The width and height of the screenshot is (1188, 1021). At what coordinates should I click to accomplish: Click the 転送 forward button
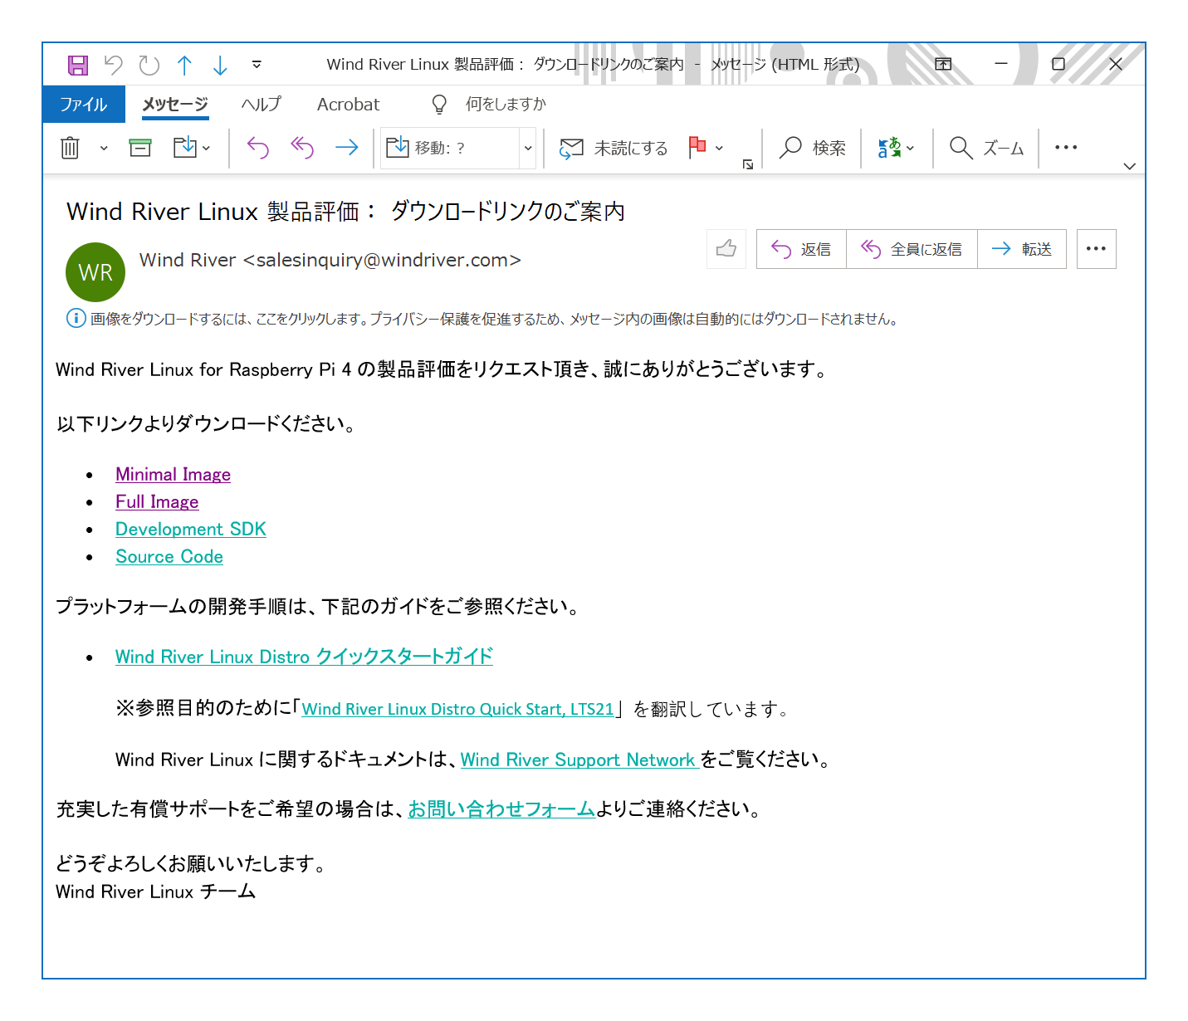[1022, 249]
